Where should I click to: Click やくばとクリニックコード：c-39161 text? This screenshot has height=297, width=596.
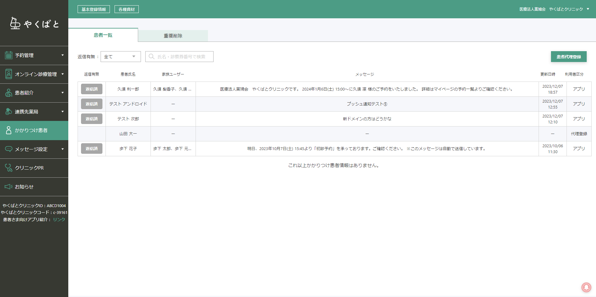pyautogui.click(x=34, y=212)
